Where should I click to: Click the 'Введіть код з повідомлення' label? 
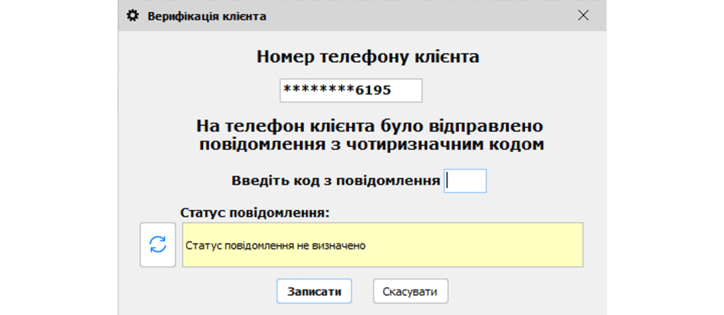pyautogui.click(x=336, y=180)
